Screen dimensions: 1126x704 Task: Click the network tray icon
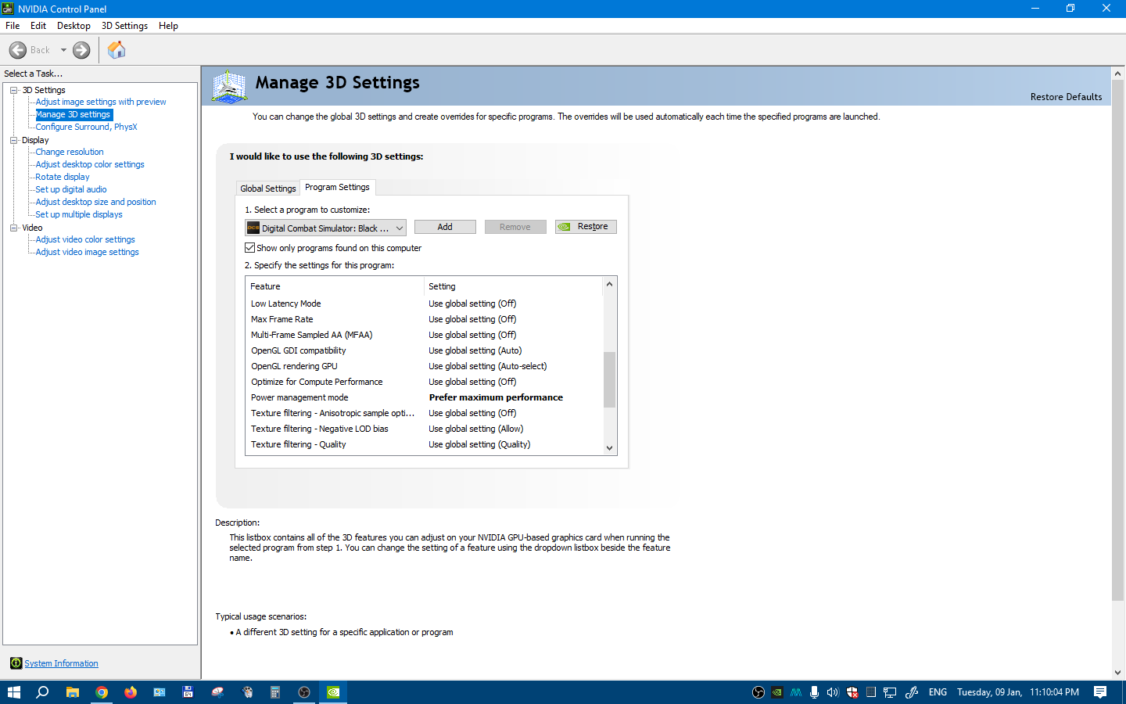tap(890, 692)
